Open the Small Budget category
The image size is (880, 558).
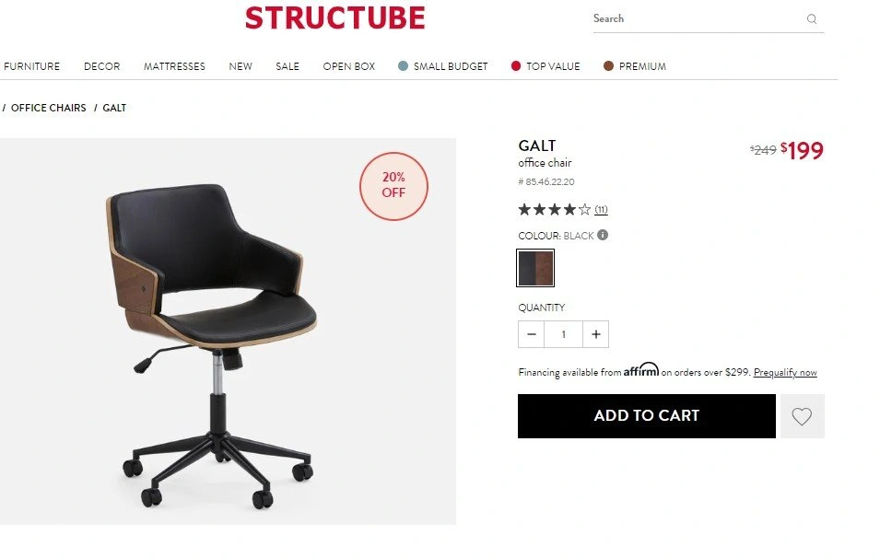point(443,66)
